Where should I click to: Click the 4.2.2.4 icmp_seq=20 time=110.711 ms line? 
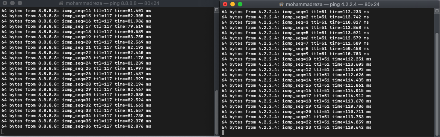pos(296,112)
